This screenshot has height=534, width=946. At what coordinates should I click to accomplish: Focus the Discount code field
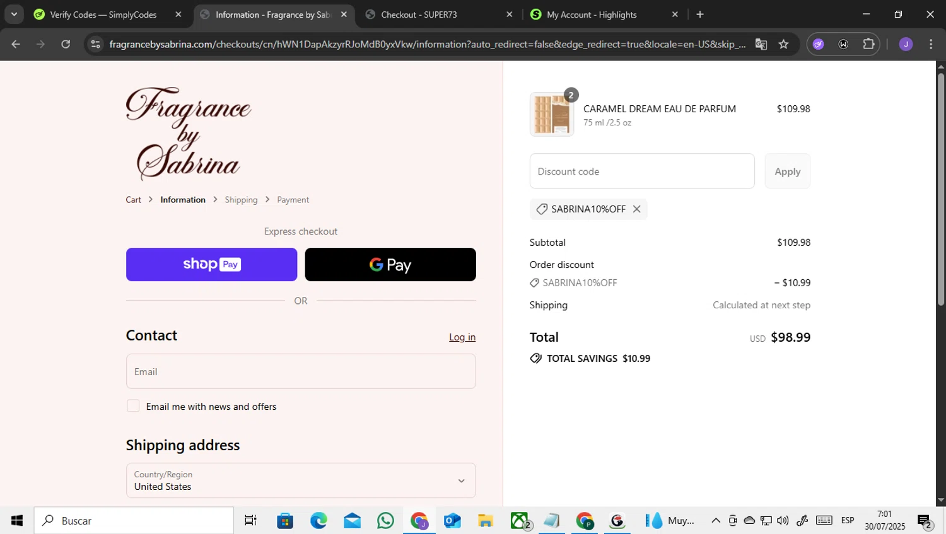(642, 171)
